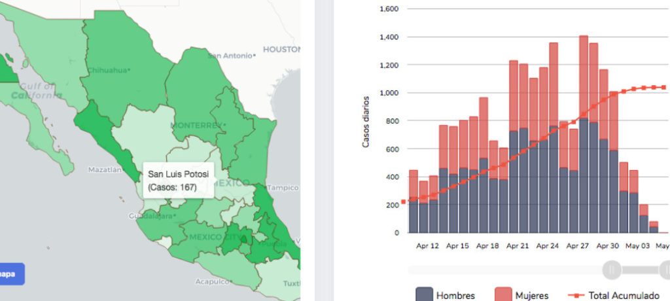Image resolution: width=670 pixels, height=301 pixels.
Task: Toggle the Hombres series in the legend
Action: [x=455, y=296]
